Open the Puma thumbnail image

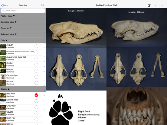pyautogui.click(x=3, y=53)
